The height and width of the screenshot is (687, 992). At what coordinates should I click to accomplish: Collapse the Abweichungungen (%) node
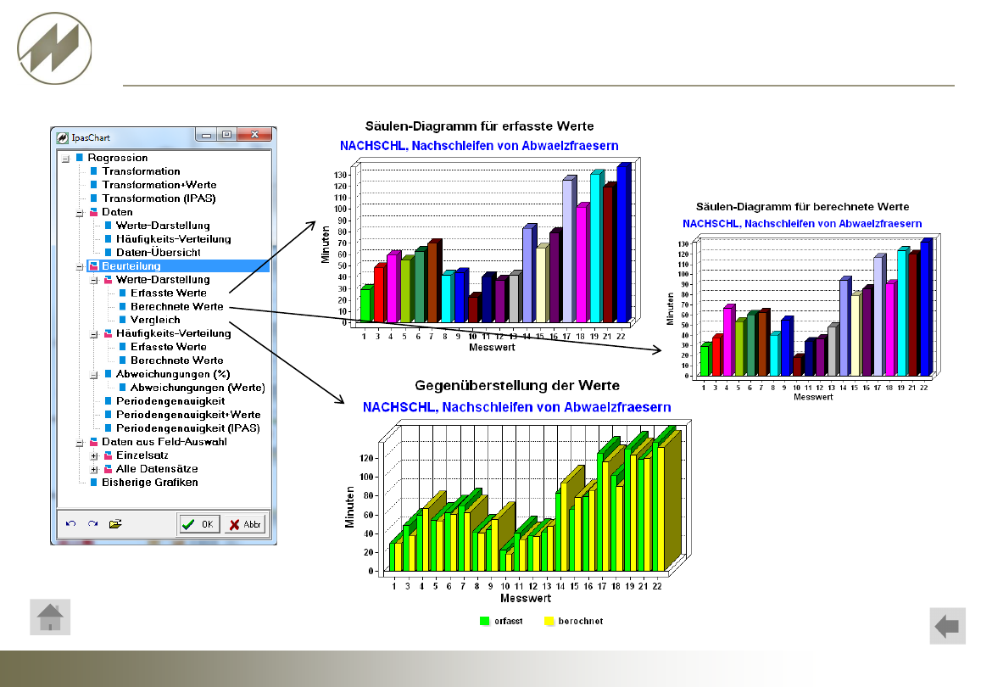click(x=93, y=375)
